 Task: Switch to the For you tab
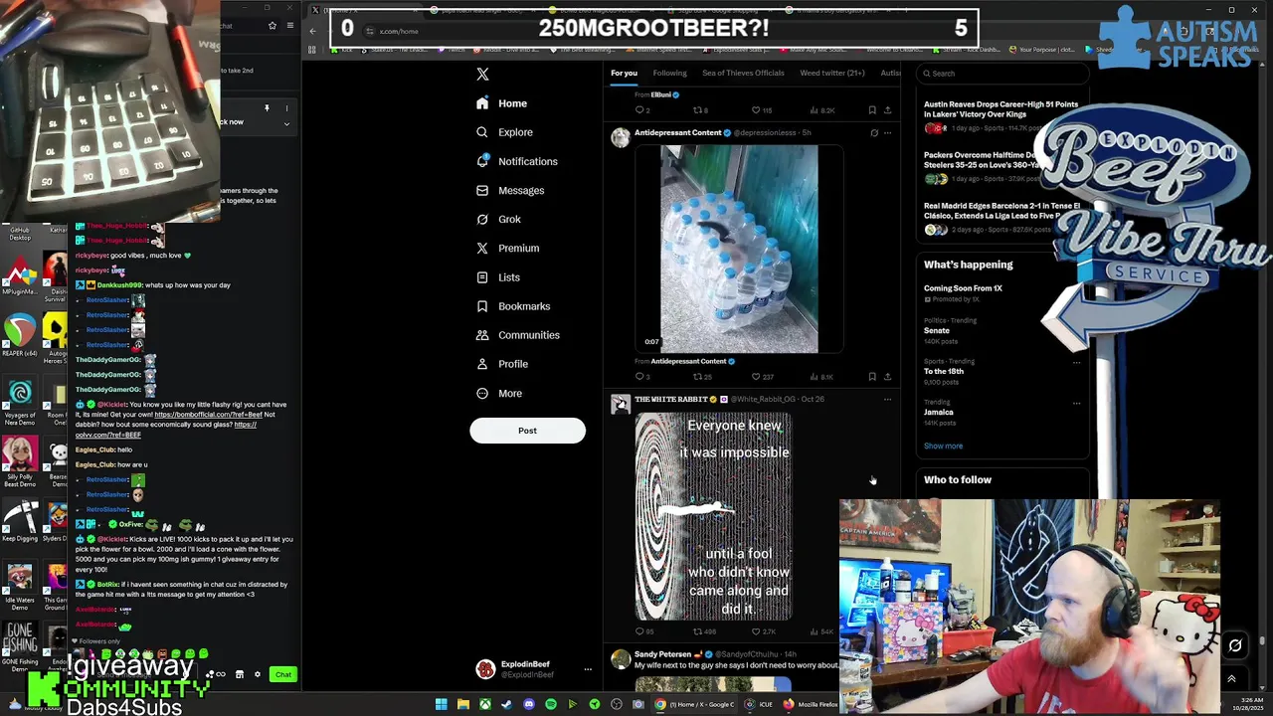[624, 73]
